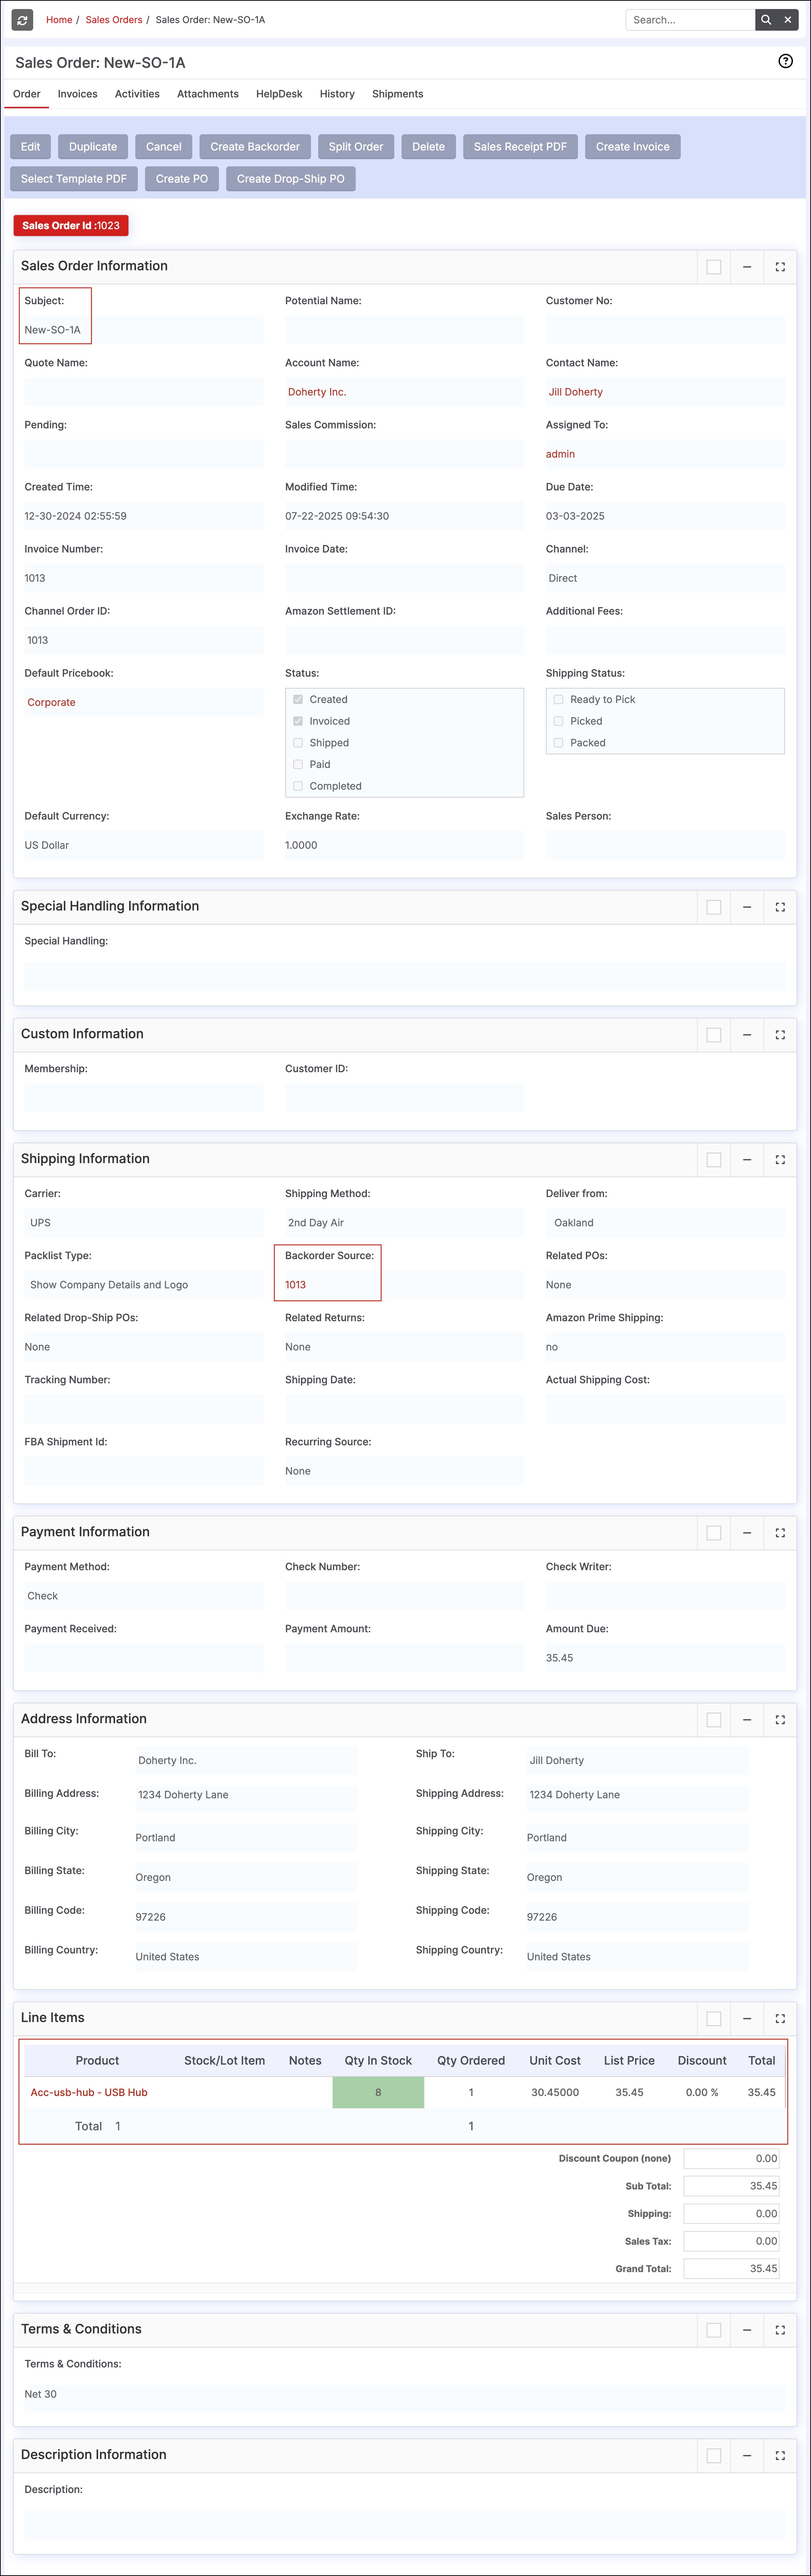Generate the Sales Receipt PDF

(x=520, y=147)
